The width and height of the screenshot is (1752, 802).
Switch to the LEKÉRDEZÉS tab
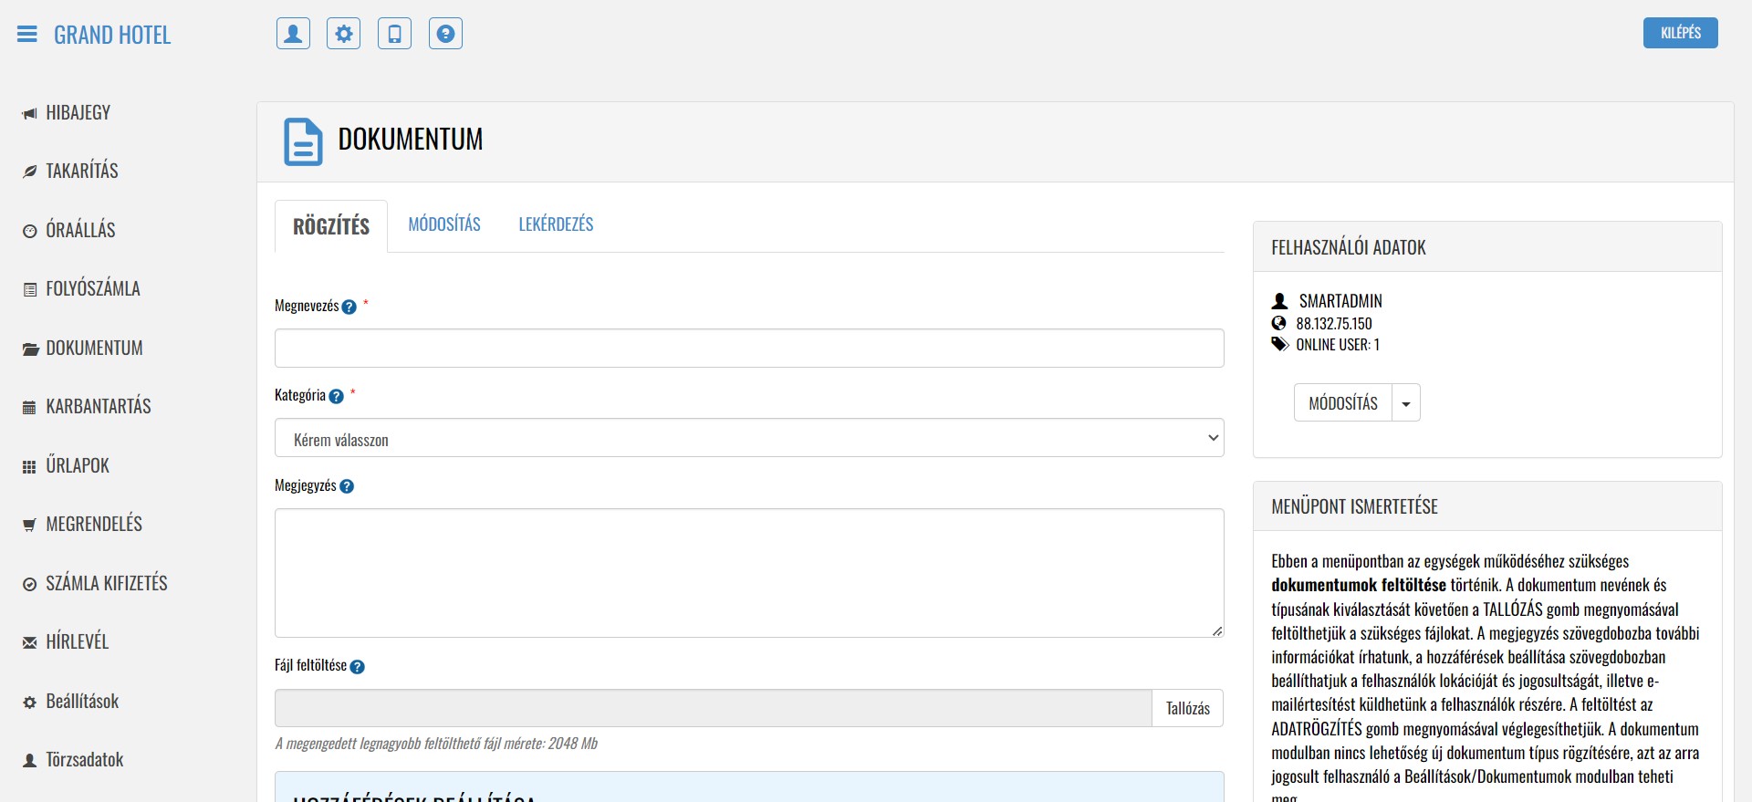tap(556, 224)
